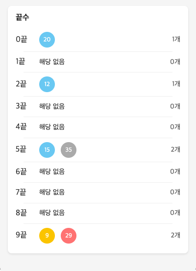
Task: Click the 1끝 row label
Action: pos(21,62)
